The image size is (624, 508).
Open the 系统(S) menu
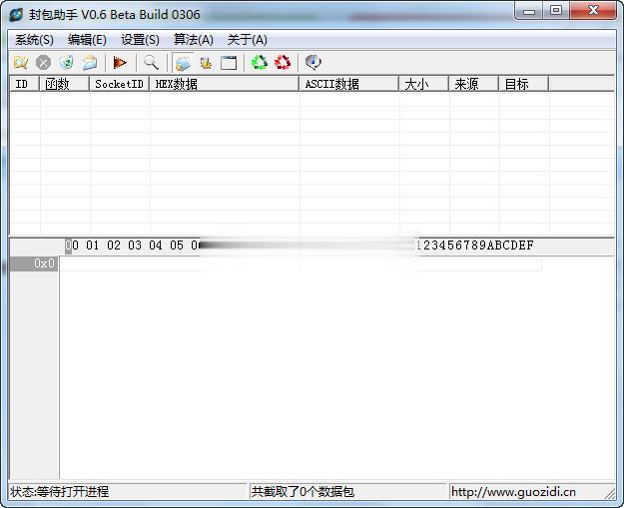coord(34,40)
